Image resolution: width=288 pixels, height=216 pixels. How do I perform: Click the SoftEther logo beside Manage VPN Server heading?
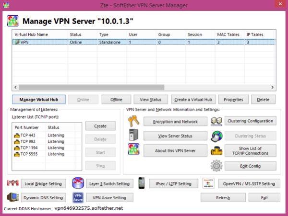tap(12, 21)
